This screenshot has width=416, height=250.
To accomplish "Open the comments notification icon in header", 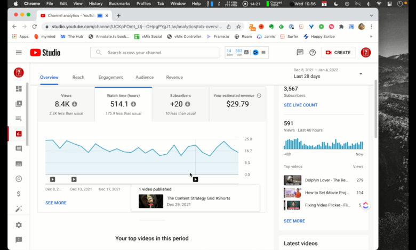I will [x=300, y=52].
